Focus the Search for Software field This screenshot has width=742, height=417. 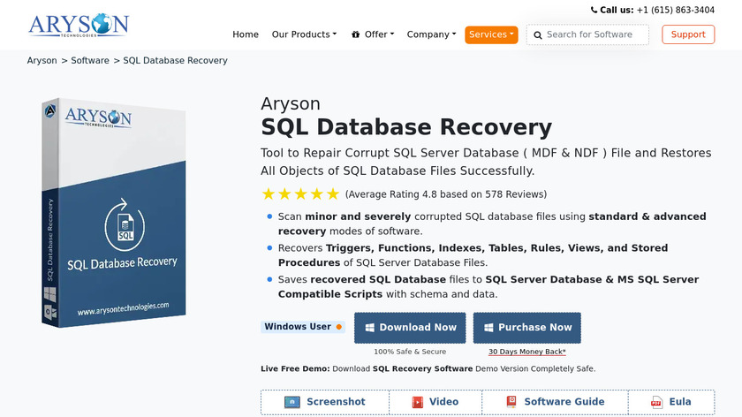587,34
